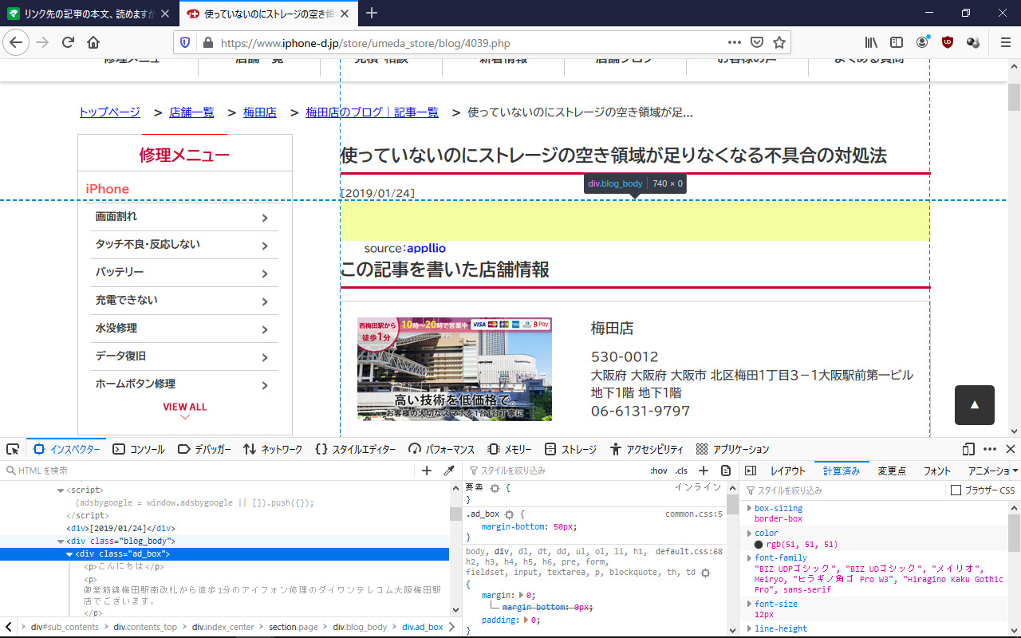The width and height of the screenshot is (1021, 638).
Task: Click the scroll-to-top arrow button
Action: tap(974, 405)
